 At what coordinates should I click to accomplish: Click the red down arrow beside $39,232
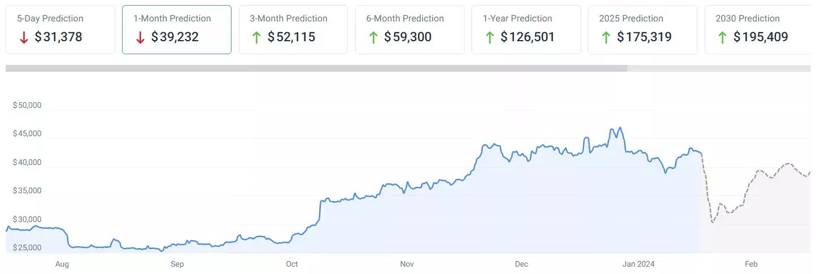[x=140, y=38]
